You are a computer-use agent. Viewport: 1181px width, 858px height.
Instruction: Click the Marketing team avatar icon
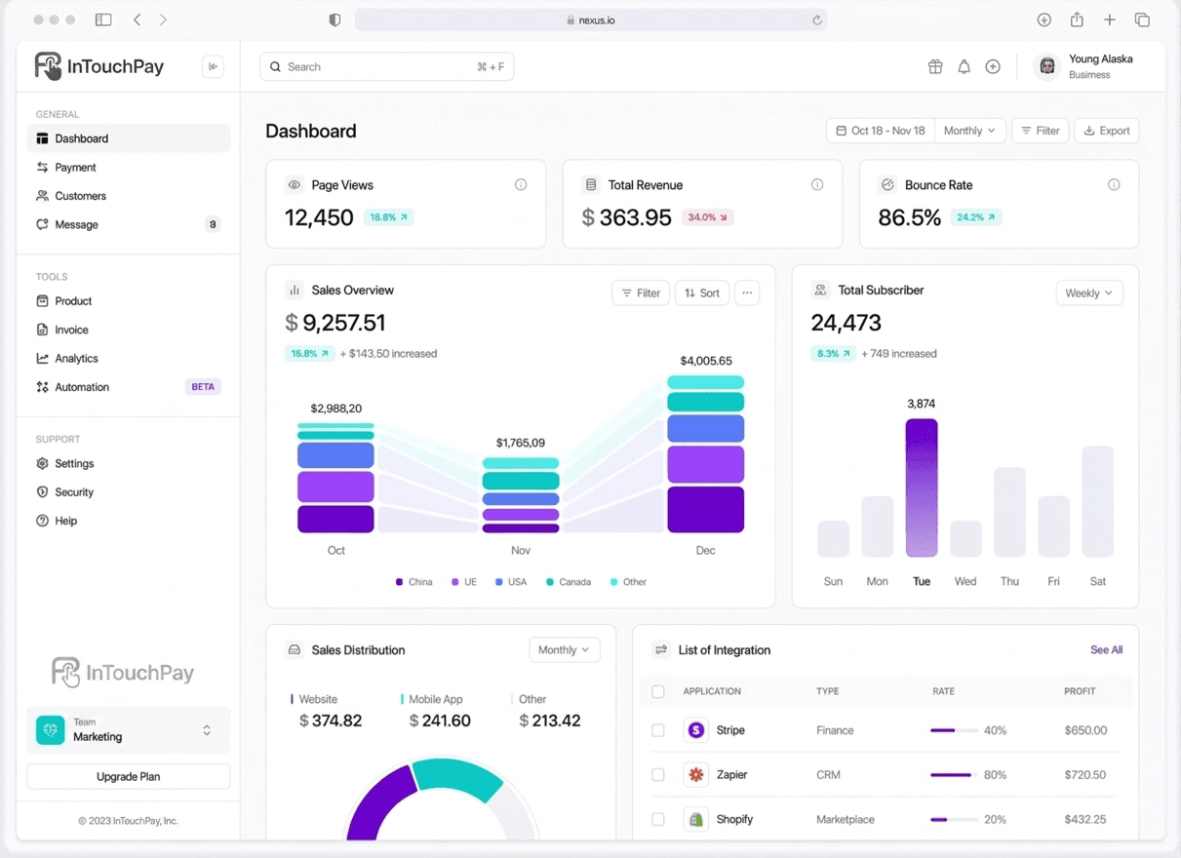point(51,730)
